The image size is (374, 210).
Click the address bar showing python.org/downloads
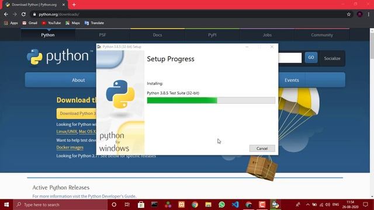[x=188, y=14]
